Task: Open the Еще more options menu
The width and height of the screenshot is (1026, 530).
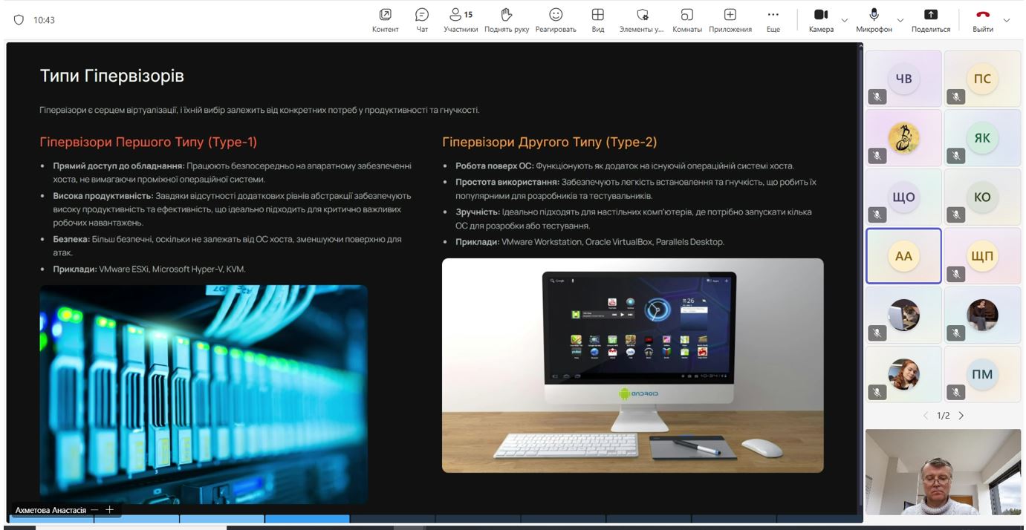Action: coord(773,19)
